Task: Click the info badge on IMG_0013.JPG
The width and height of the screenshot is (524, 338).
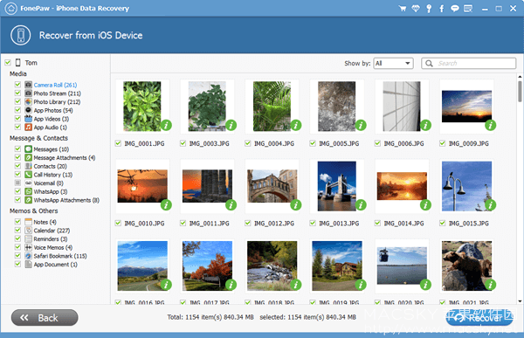Action: coord(361,205)
